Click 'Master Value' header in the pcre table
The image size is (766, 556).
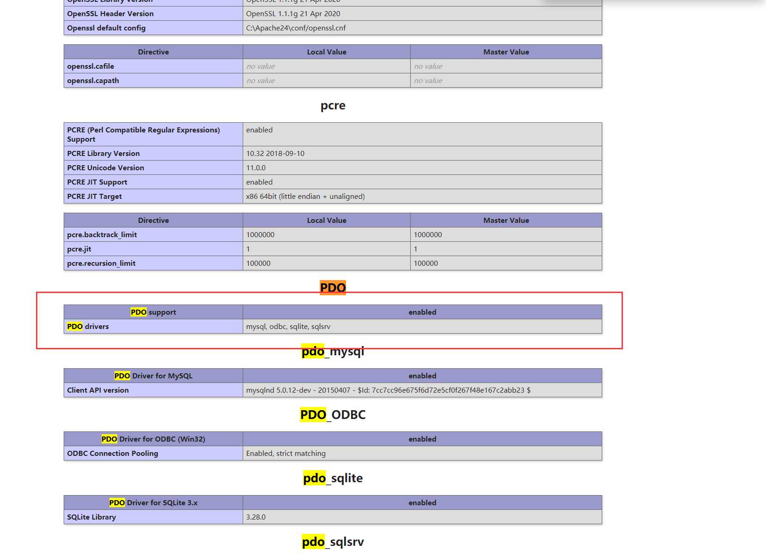(506, 221)
